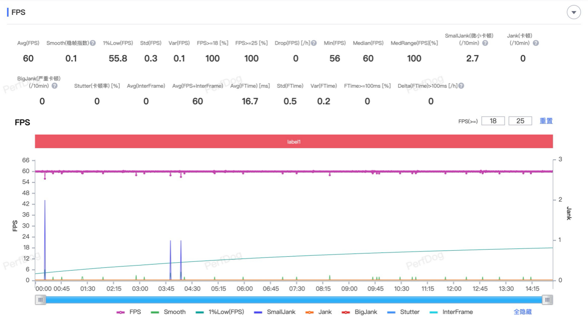
Task: Click the FPS threshold field showing 18
Action: [493, 121]
